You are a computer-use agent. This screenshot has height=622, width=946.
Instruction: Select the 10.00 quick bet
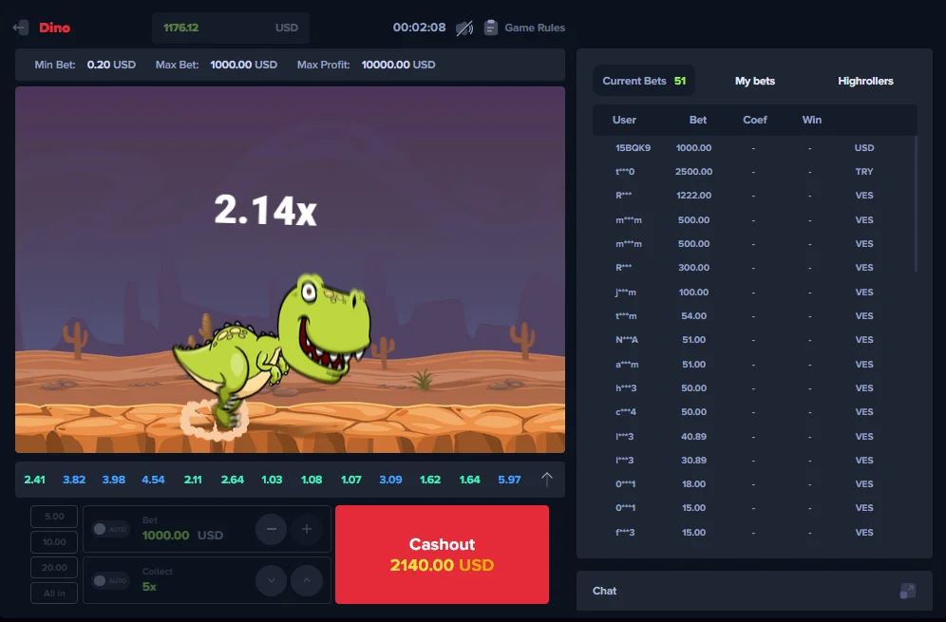coord(54,542)
